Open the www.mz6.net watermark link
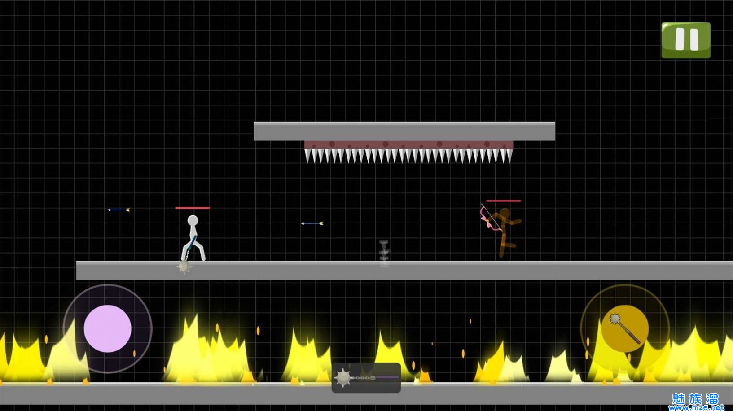Viewport: 733px width, 411px height. 696,407
